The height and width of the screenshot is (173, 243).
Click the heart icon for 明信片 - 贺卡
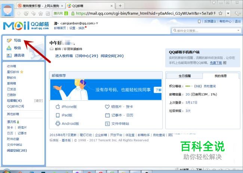point(107,107)
